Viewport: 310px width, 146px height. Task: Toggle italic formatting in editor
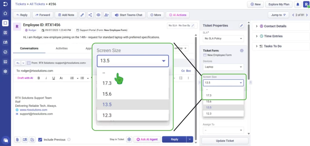(46, 78)
